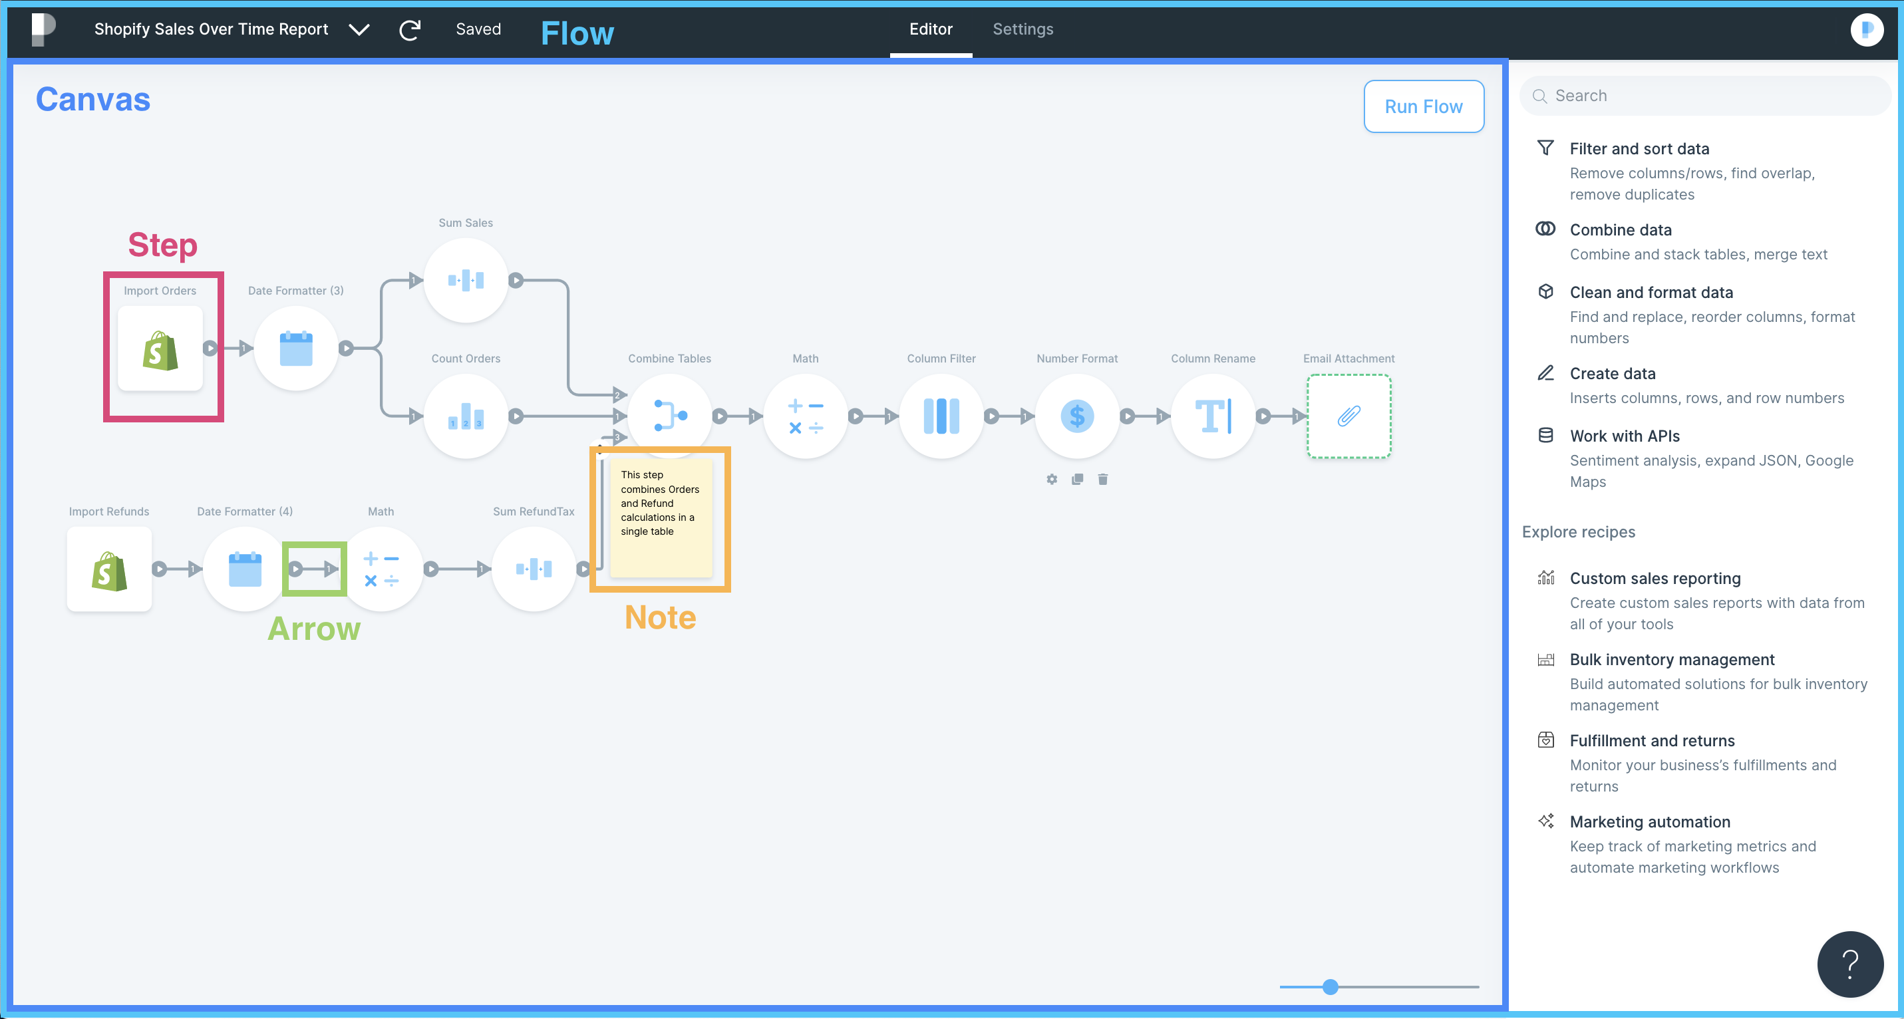Open settings gear under Number Format

[x=1052, y=480]
